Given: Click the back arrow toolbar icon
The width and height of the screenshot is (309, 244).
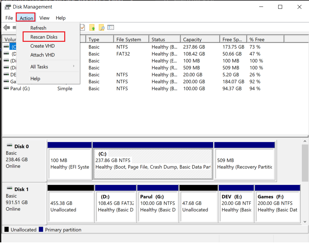Looking at the screenshot, I should pyautogui.click(x=7, y=28).
